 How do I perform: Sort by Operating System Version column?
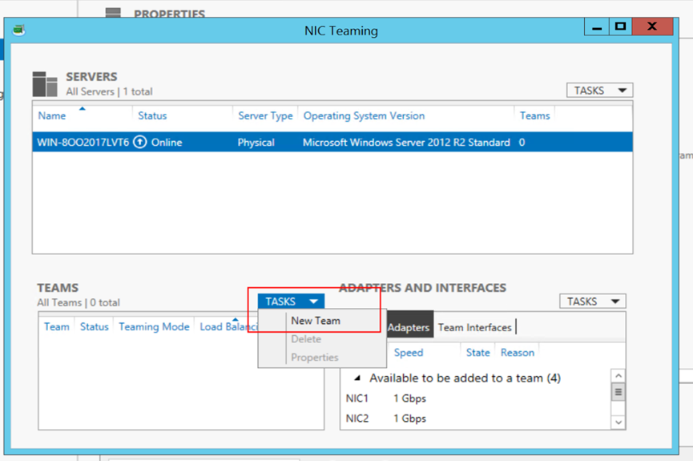tap(364, 116)
